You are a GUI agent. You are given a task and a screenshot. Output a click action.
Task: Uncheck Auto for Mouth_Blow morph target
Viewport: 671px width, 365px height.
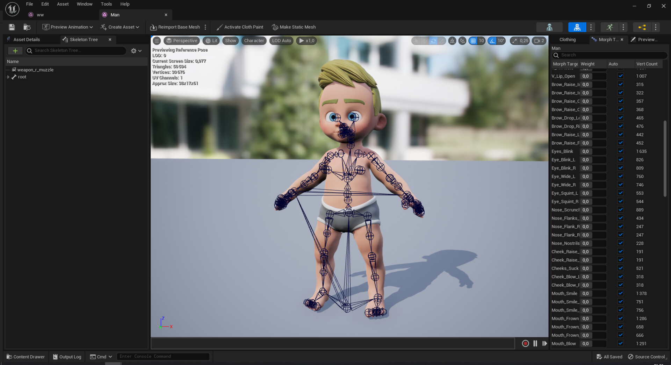click(x=620, y=343)
